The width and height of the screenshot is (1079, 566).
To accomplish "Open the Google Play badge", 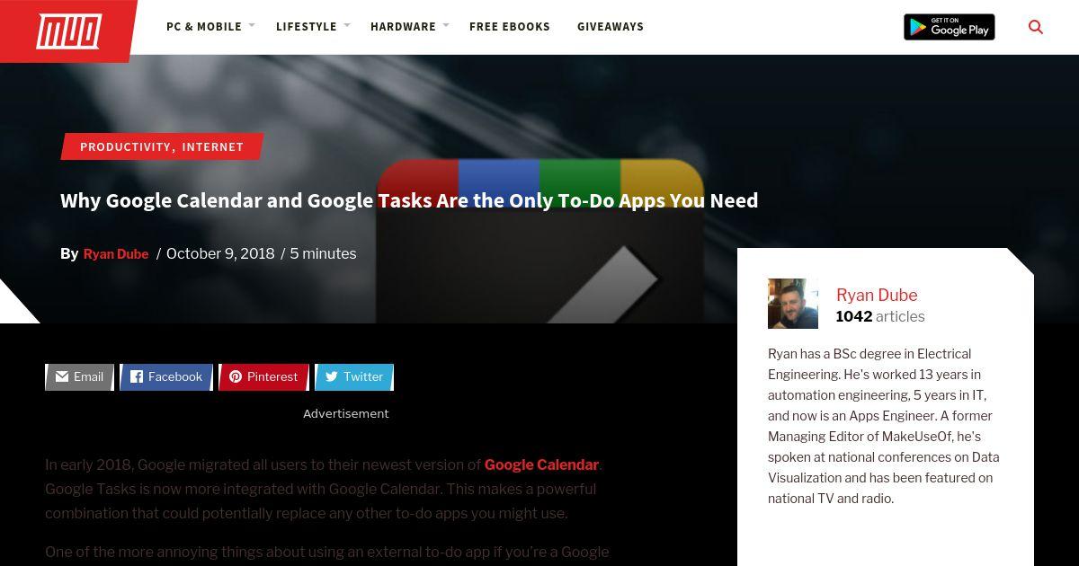I will coord(949,27).
